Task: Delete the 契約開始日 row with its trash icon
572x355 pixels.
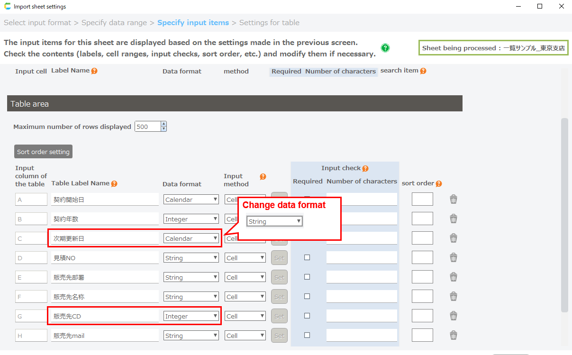Action: pyautogui.click(x=454, y=199)
